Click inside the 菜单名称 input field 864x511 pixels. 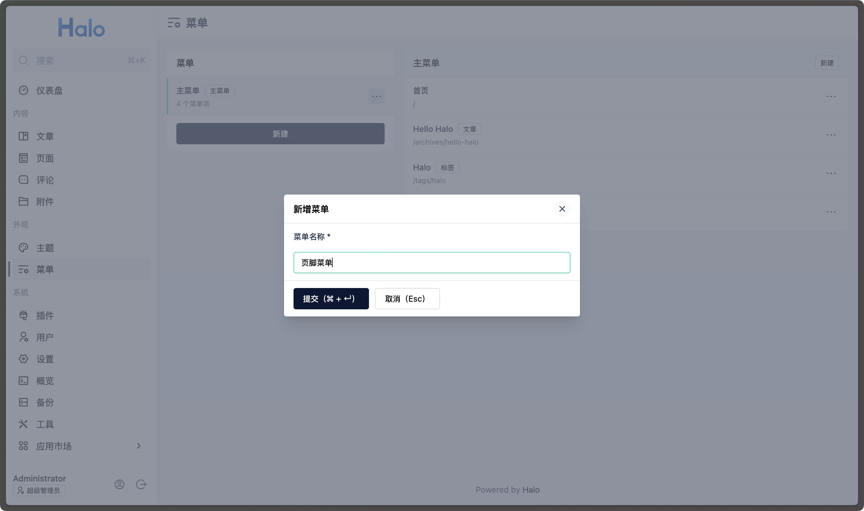(431, 262)
